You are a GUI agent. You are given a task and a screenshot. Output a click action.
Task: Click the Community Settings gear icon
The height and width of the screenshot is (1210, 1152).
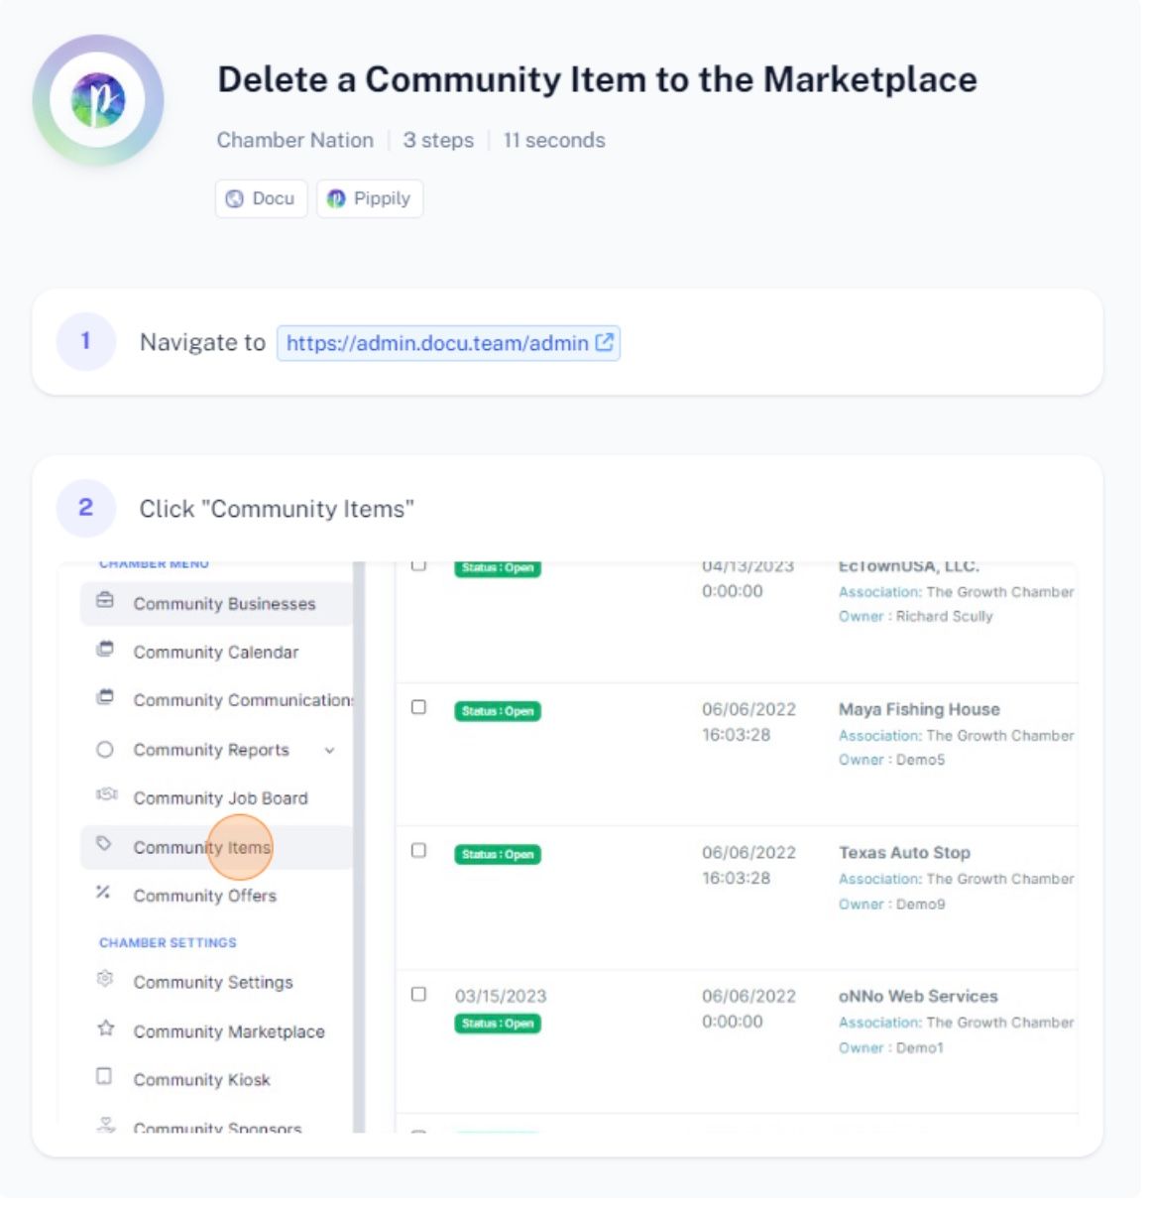tap(104, 981)
